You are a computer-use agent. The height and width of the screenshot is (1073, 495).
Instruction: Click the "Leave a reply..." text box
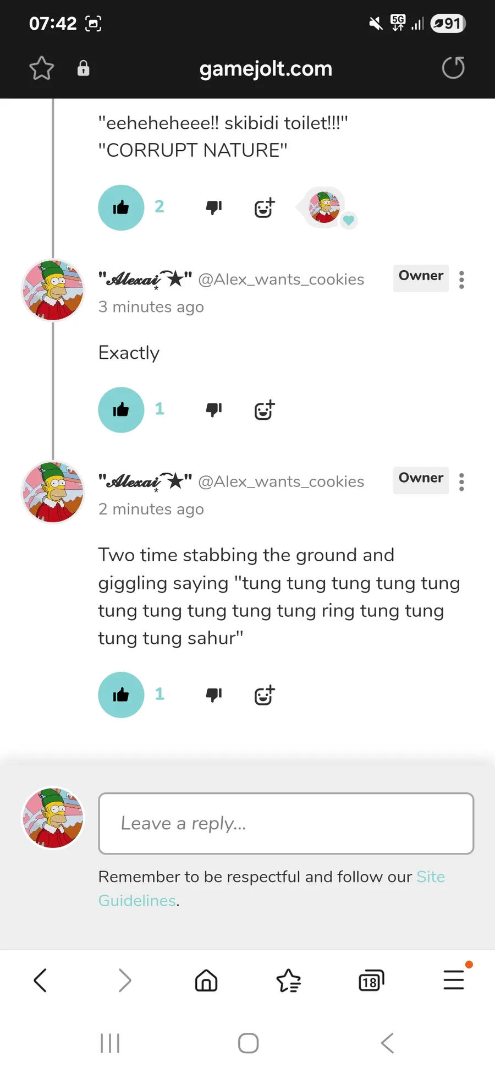[286, 823]
